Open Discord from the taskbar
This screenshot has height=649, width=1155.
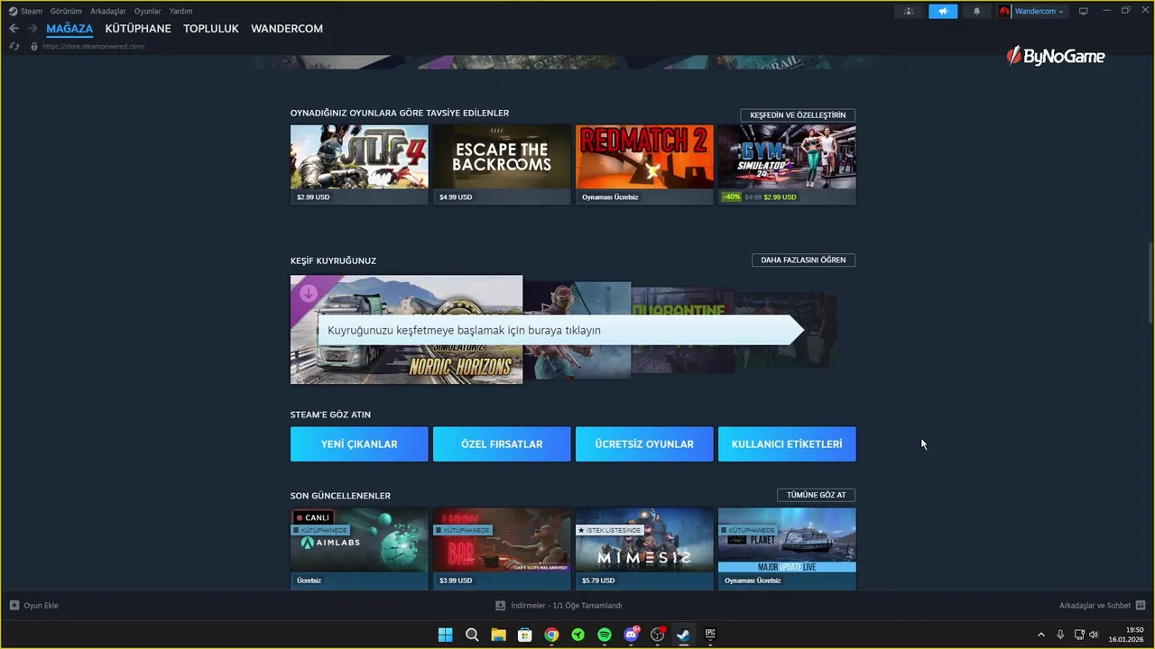[632, 635]
